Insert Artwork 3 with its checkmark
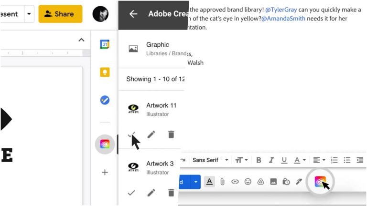 tap(131, 193)
